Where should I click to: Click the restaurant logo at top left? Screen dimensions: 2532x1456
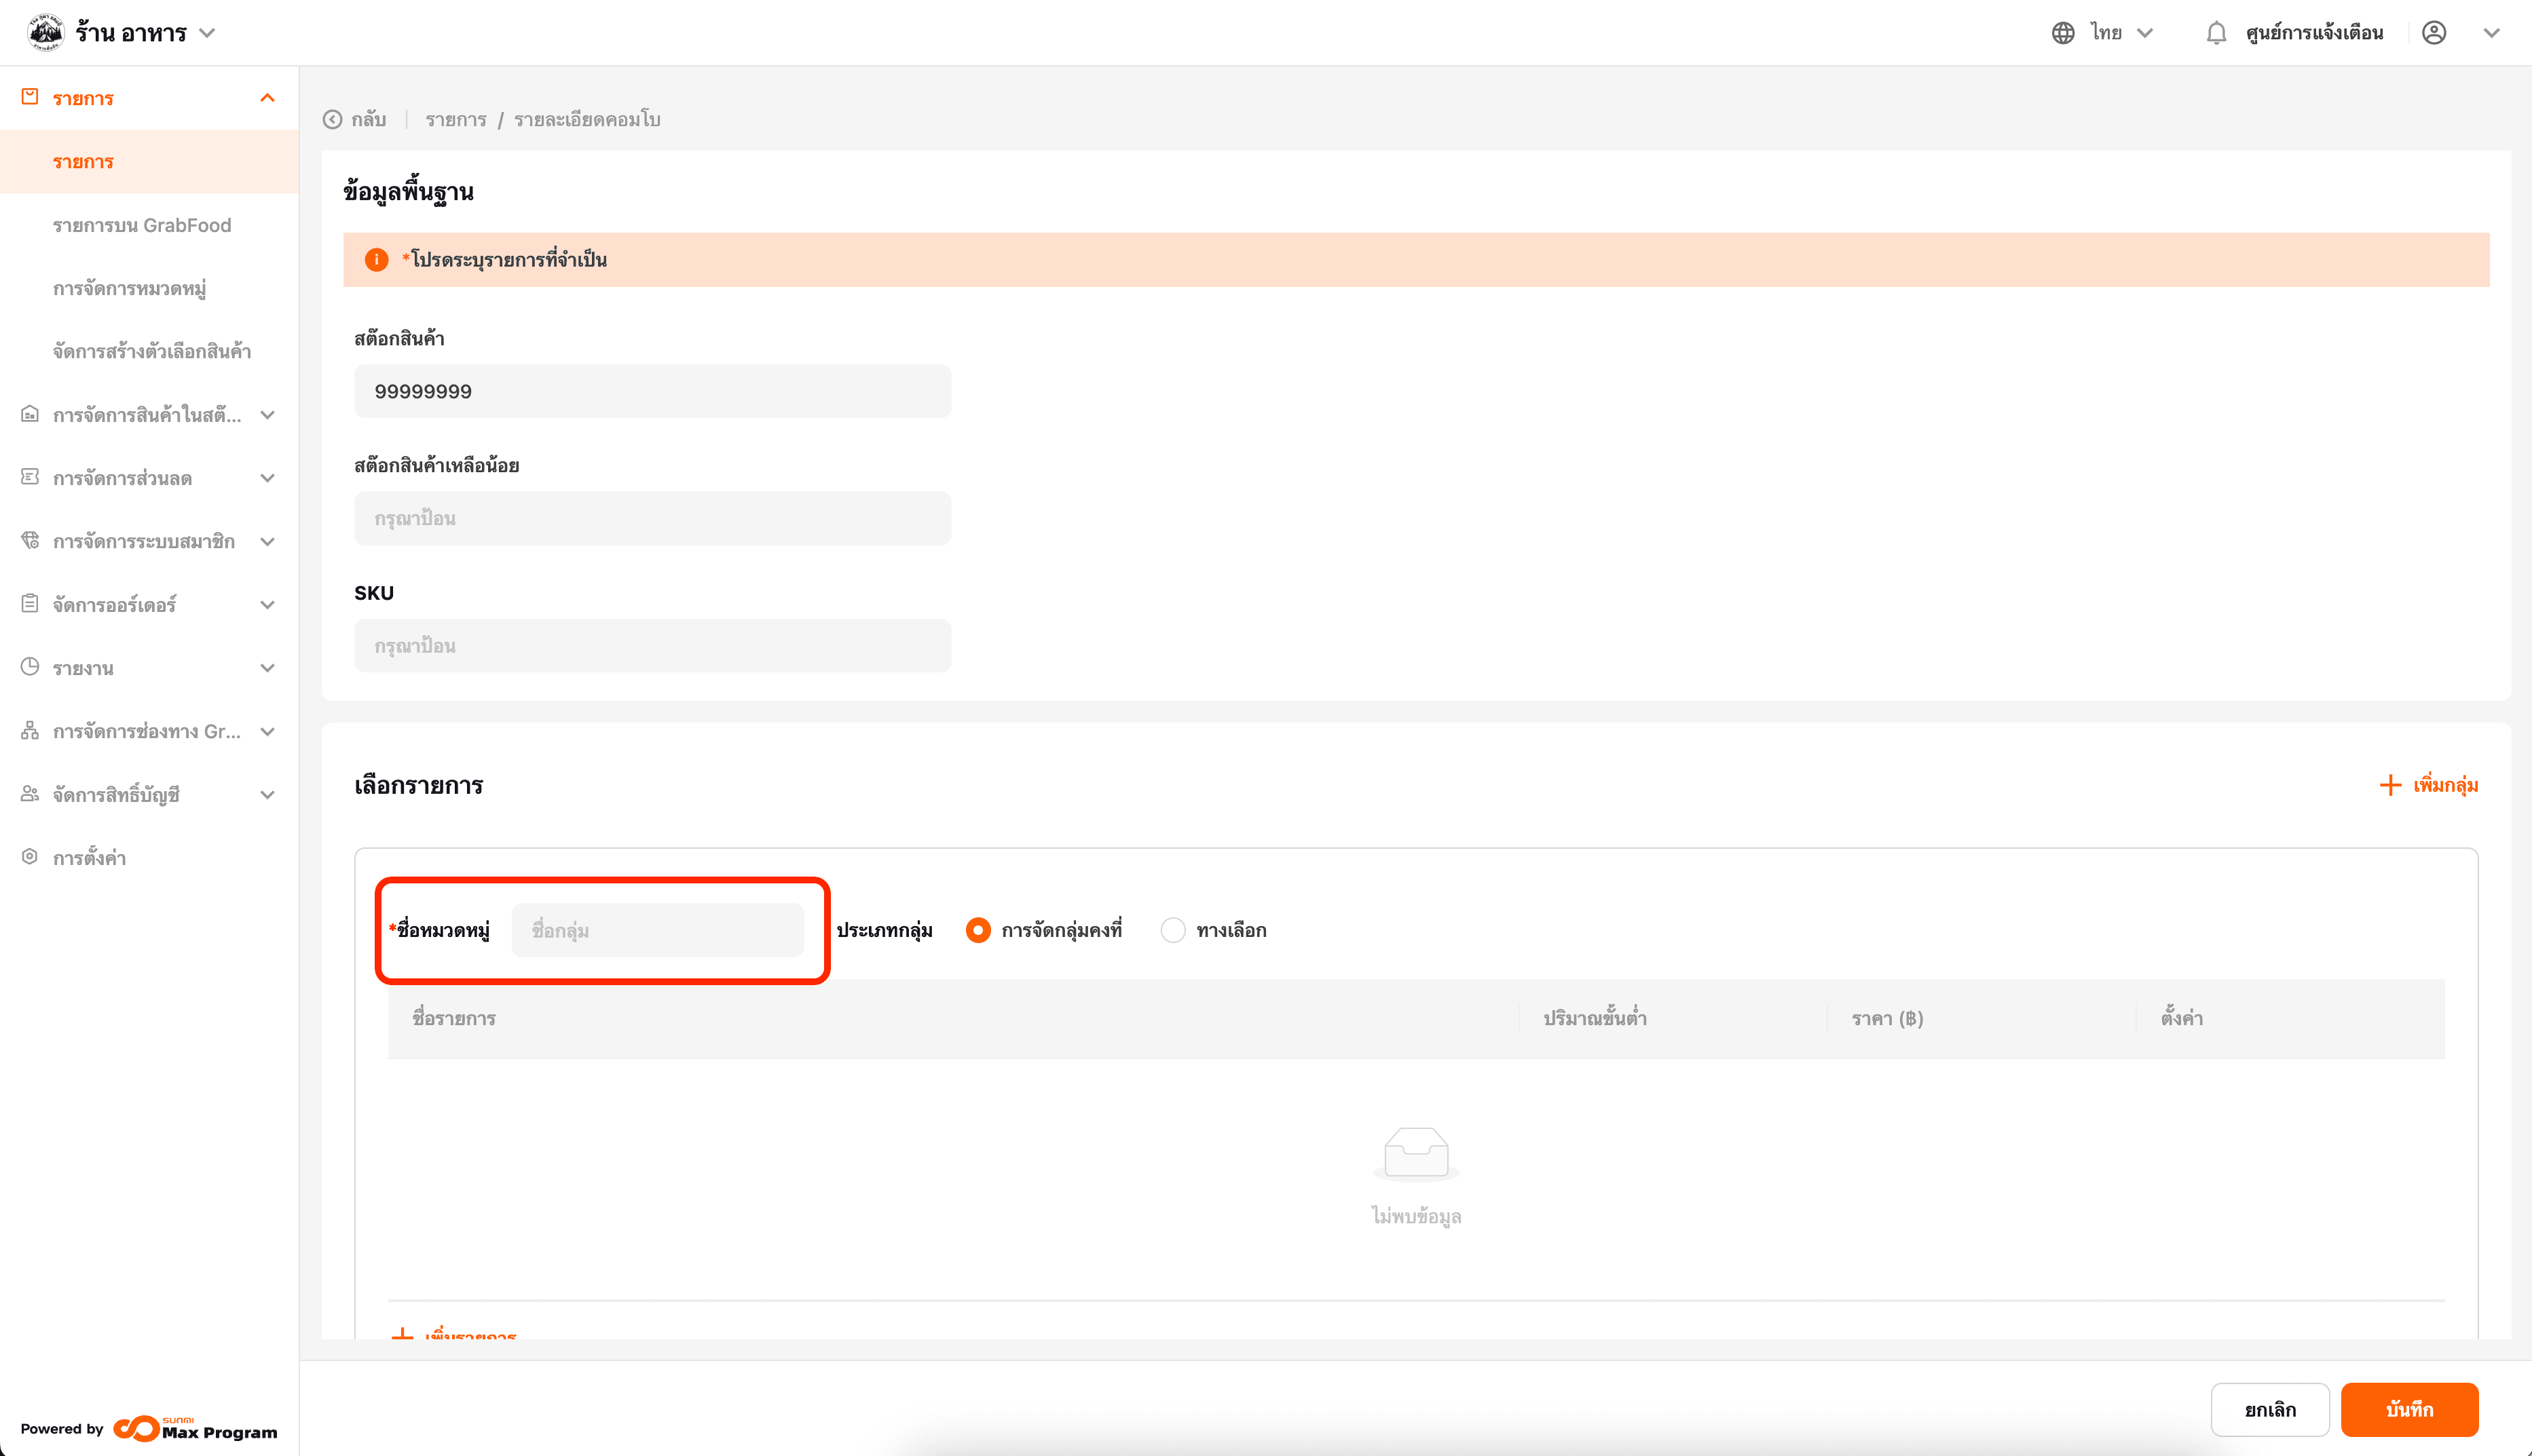(x=45, y=32)
